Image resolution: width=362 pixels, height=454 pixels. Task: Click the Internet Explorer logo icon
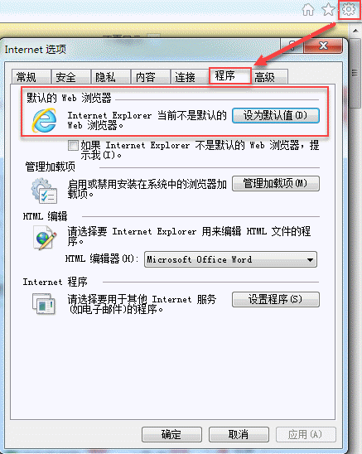click(x=44, y=120)
